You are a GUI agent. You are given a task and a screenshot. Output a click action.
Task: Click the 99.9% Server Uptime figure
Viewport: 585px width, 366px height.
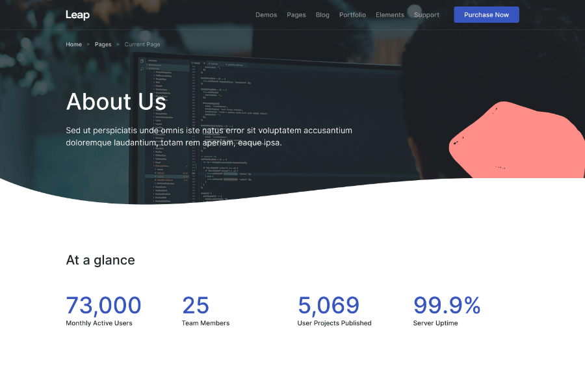447,305
